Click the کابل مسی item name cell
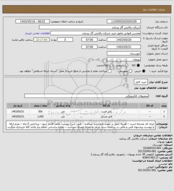This screenshot has height=191, width=174. (x=106, y=117)
